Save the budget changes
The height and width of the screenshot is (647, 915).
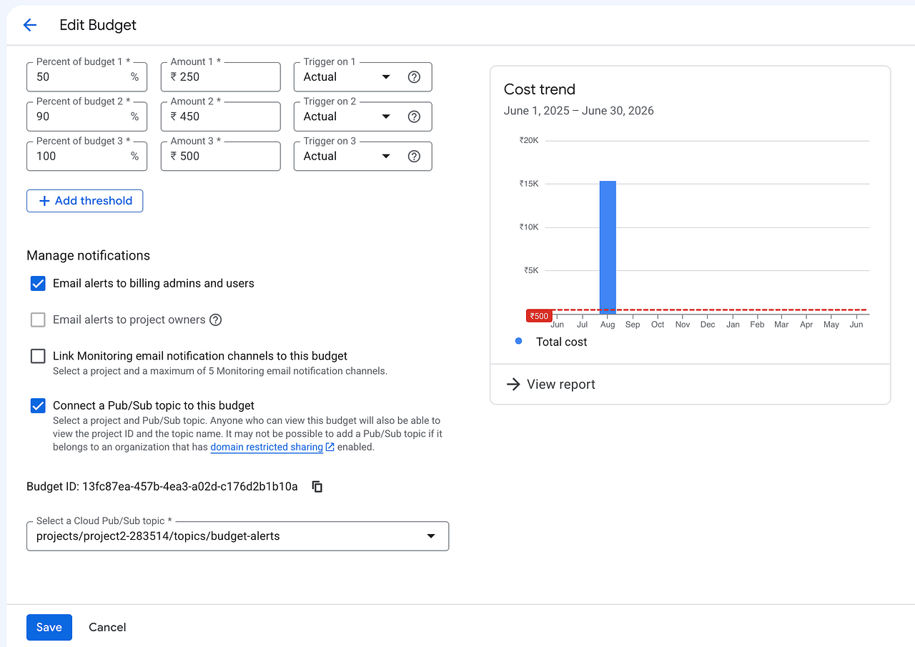tap(49, 627)
